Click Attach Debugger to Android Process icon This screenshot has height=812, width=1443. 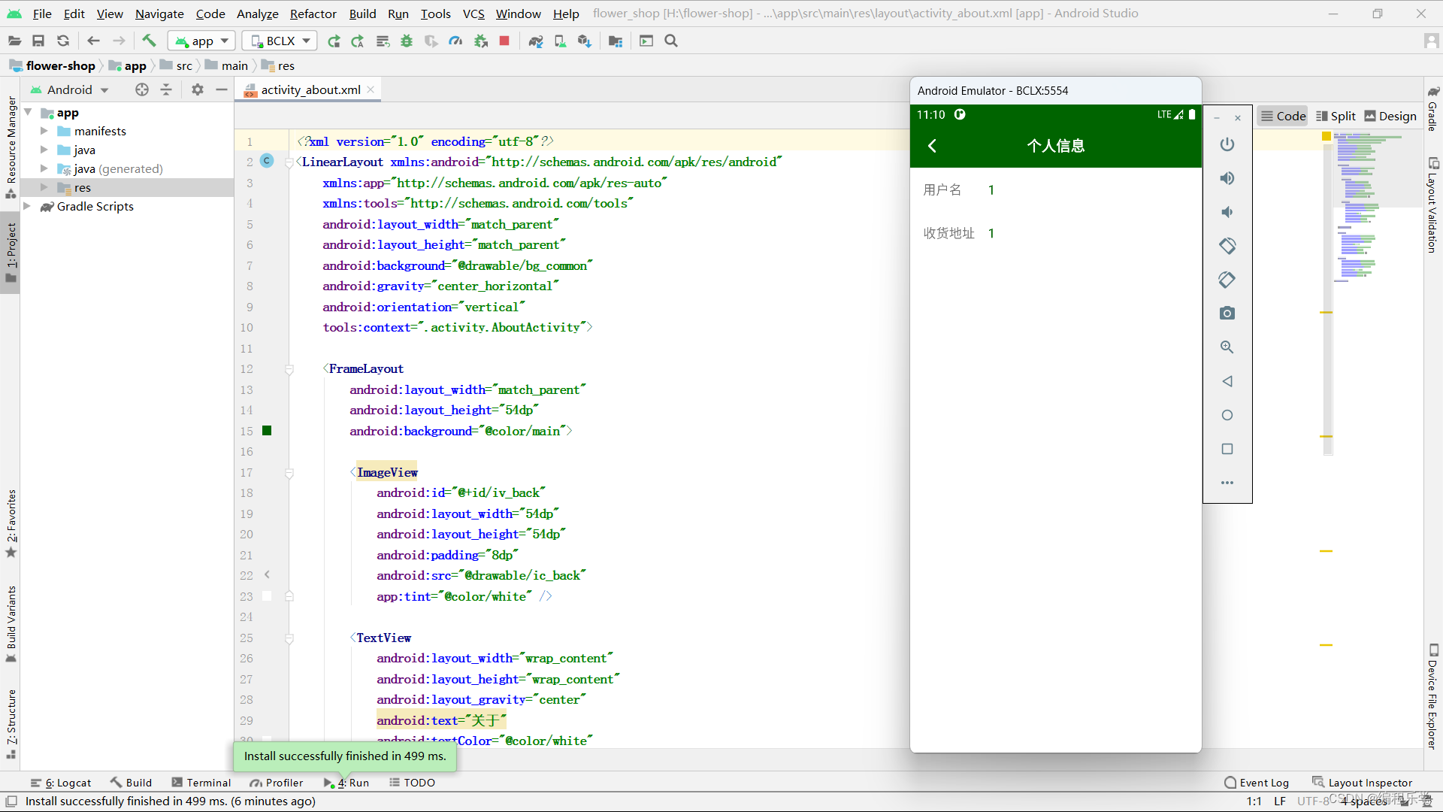click(x=481, y=41)
